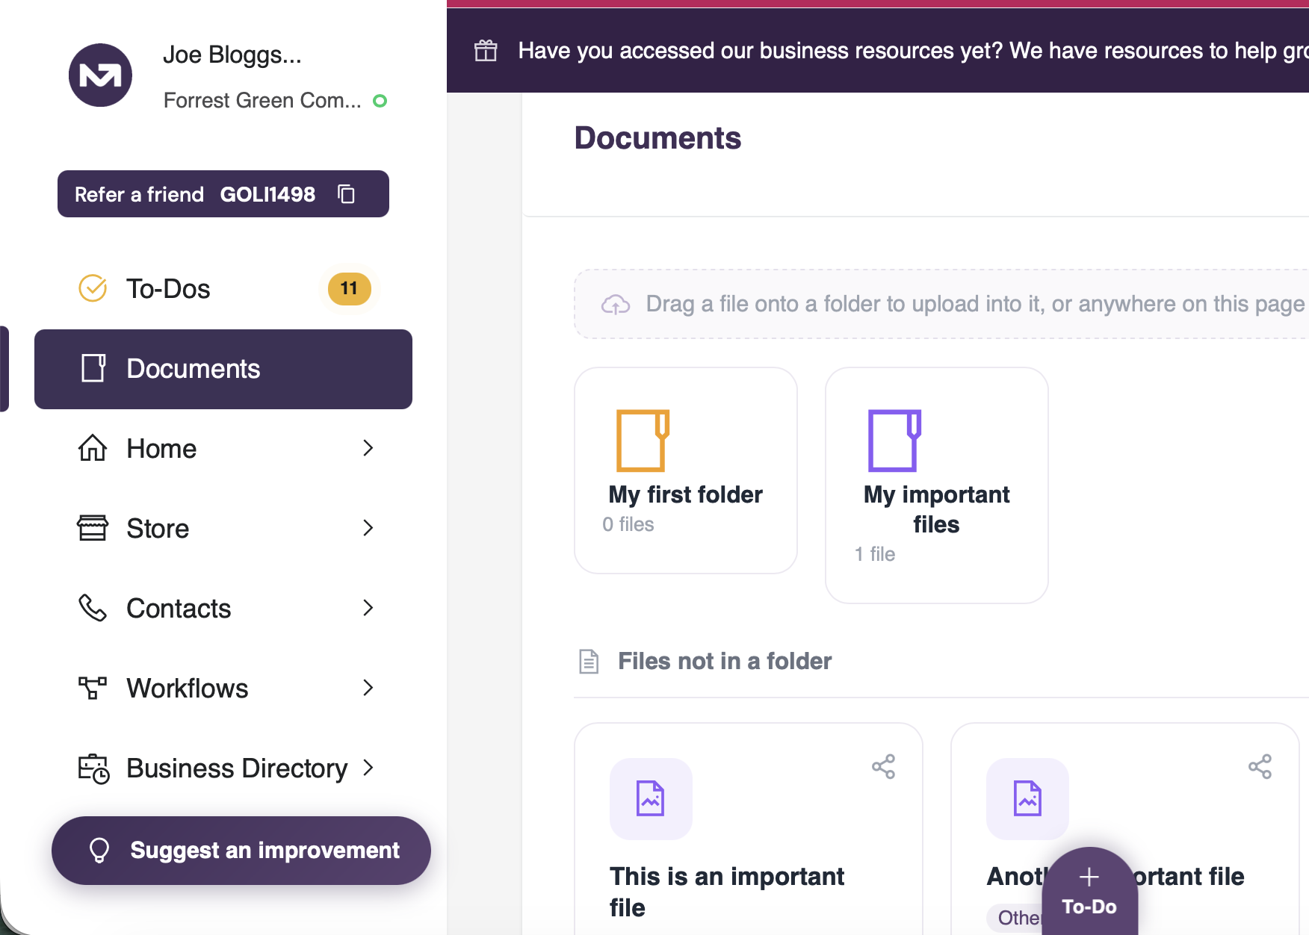Viewport: 1309px width, 935px height.
Task: Open the purple 'My important files' folder icon
Action: point(894,441)
